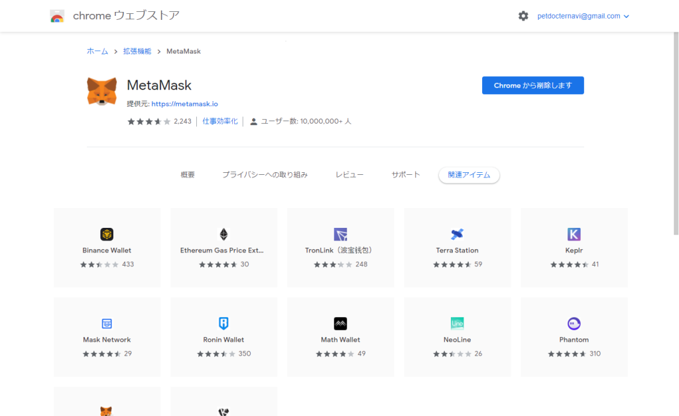Click the MetaMask star rating
Screen dimensions: 679x416
[149, 121]
